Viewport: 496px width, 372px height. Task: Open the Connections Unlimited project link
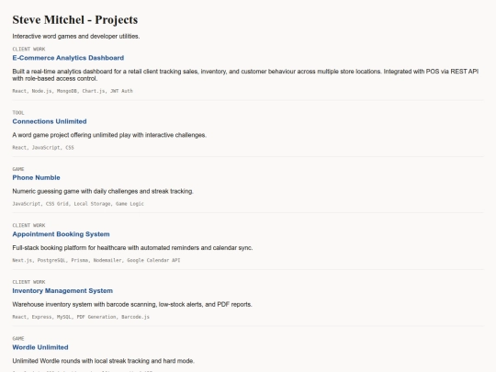(50, 121)
